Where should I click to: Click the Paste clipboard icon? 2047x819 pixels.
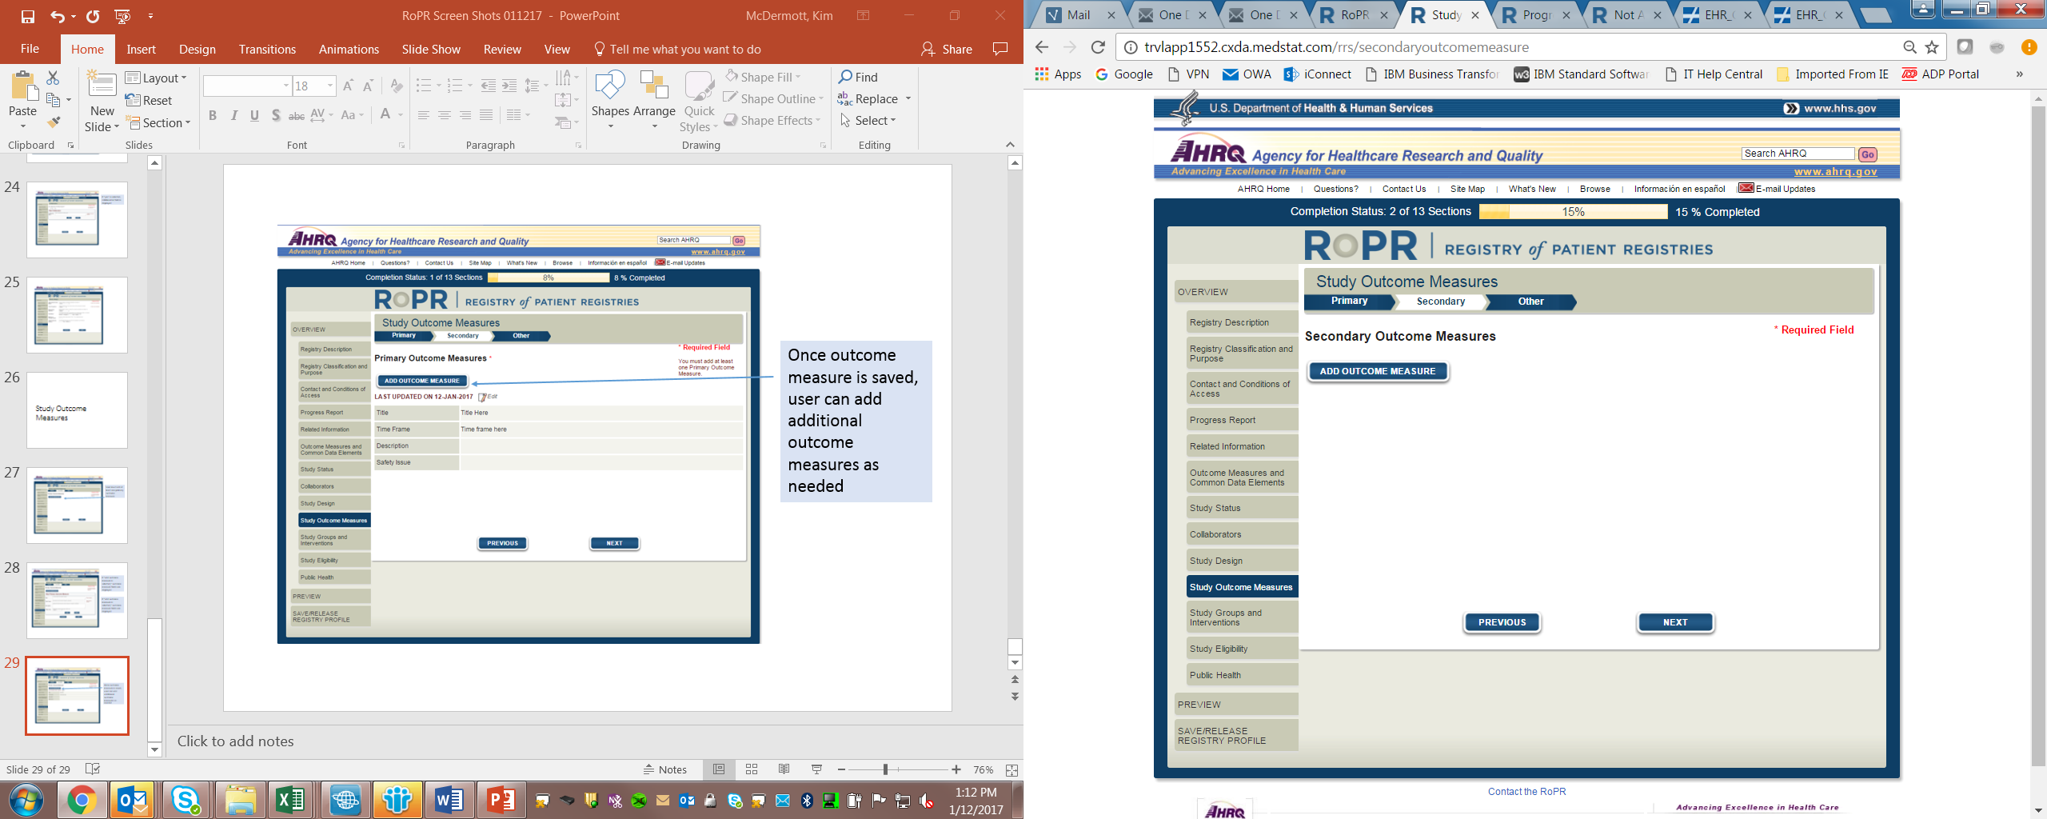[x=22, y=86]
